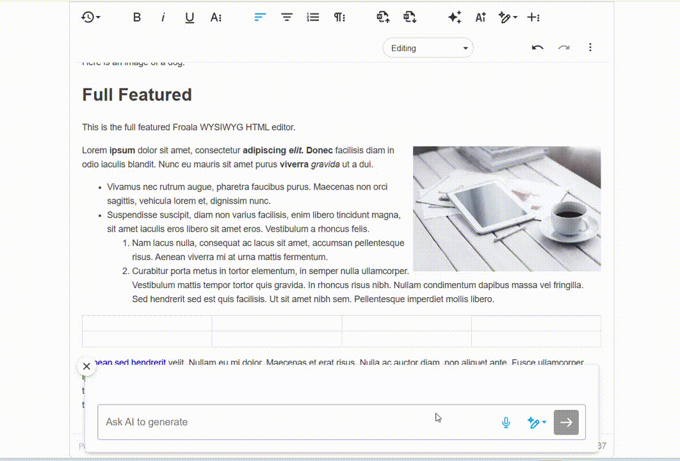Toggle italic formatting

pyautogui.click(x=163, y=17)
